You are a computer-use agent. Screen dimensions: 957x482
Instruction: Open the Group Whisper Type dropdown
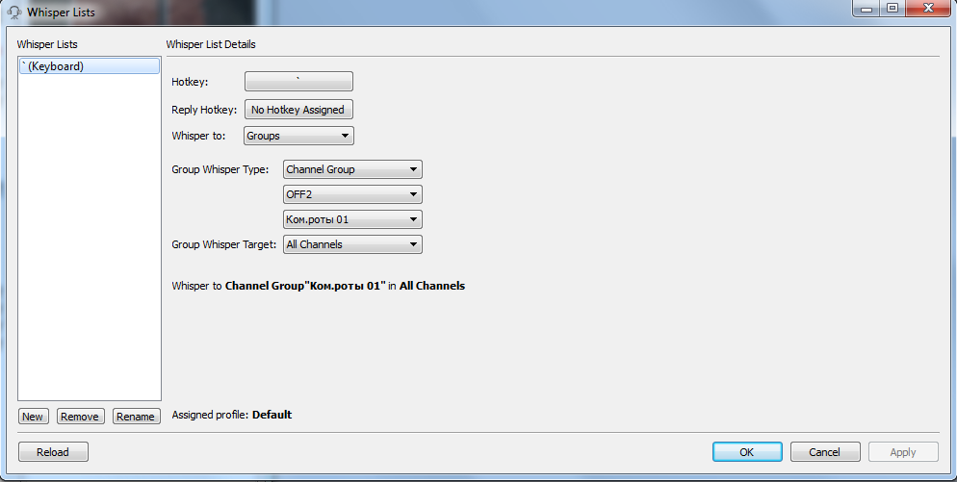pos(352,169)
